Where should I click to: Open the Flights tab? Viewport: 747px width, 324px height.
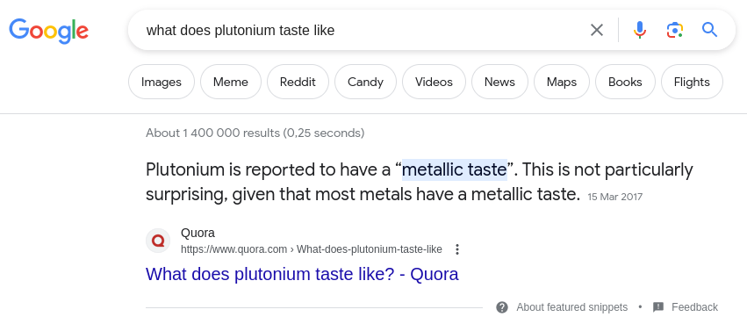692,82
